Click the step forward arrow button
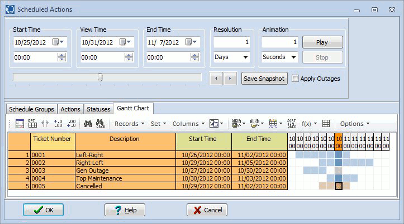 [230, 79]
